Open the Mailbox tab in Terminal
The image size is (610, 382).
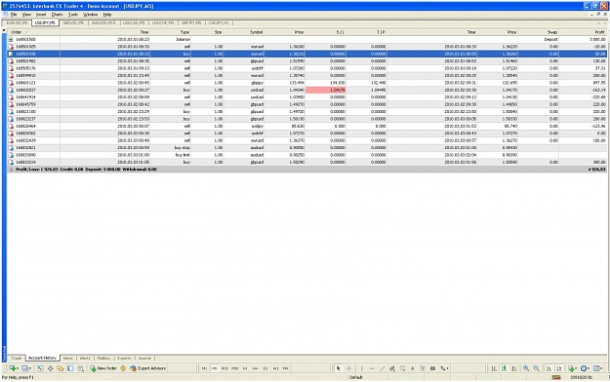pos(103,358)
